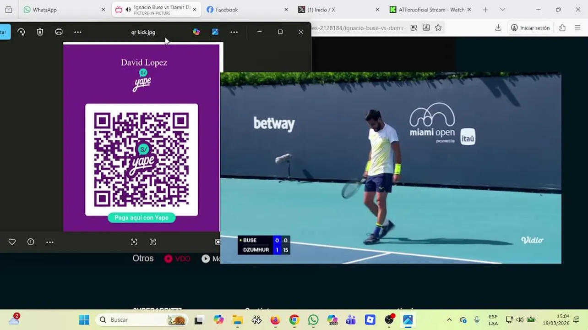The image size is (588, 330).
Task: Open volume control in system tray
Action: [520, 320]
